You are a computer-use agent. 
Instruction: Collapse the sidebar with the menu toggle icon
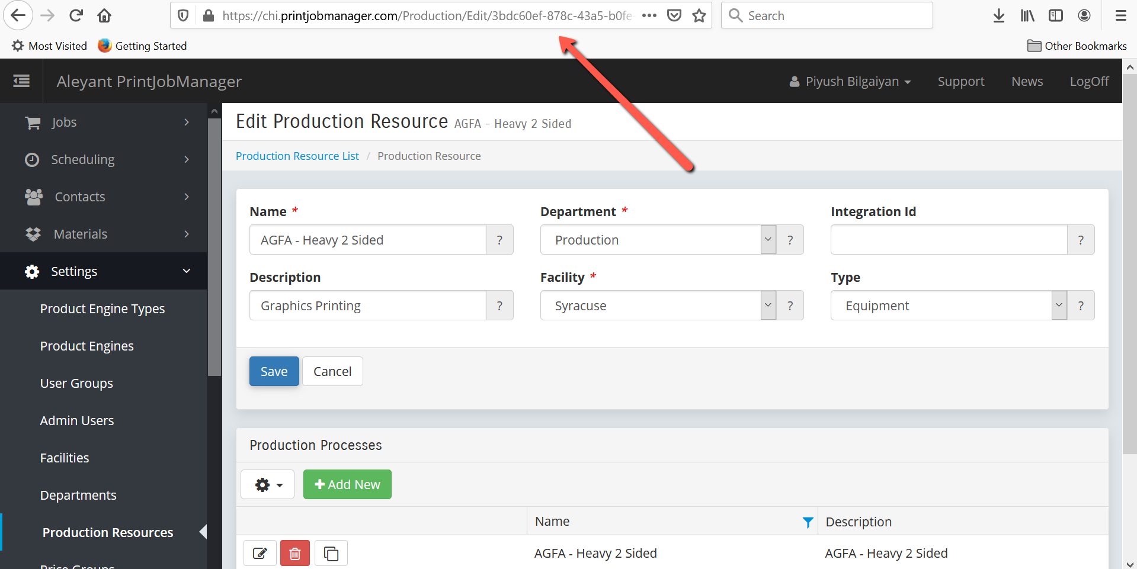tap(21, 81)
